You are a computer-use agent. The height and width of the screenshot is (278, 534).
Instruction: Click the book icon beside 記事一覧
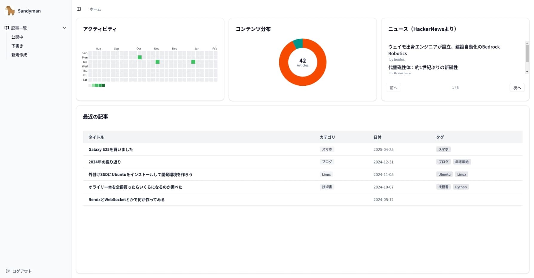7,28
